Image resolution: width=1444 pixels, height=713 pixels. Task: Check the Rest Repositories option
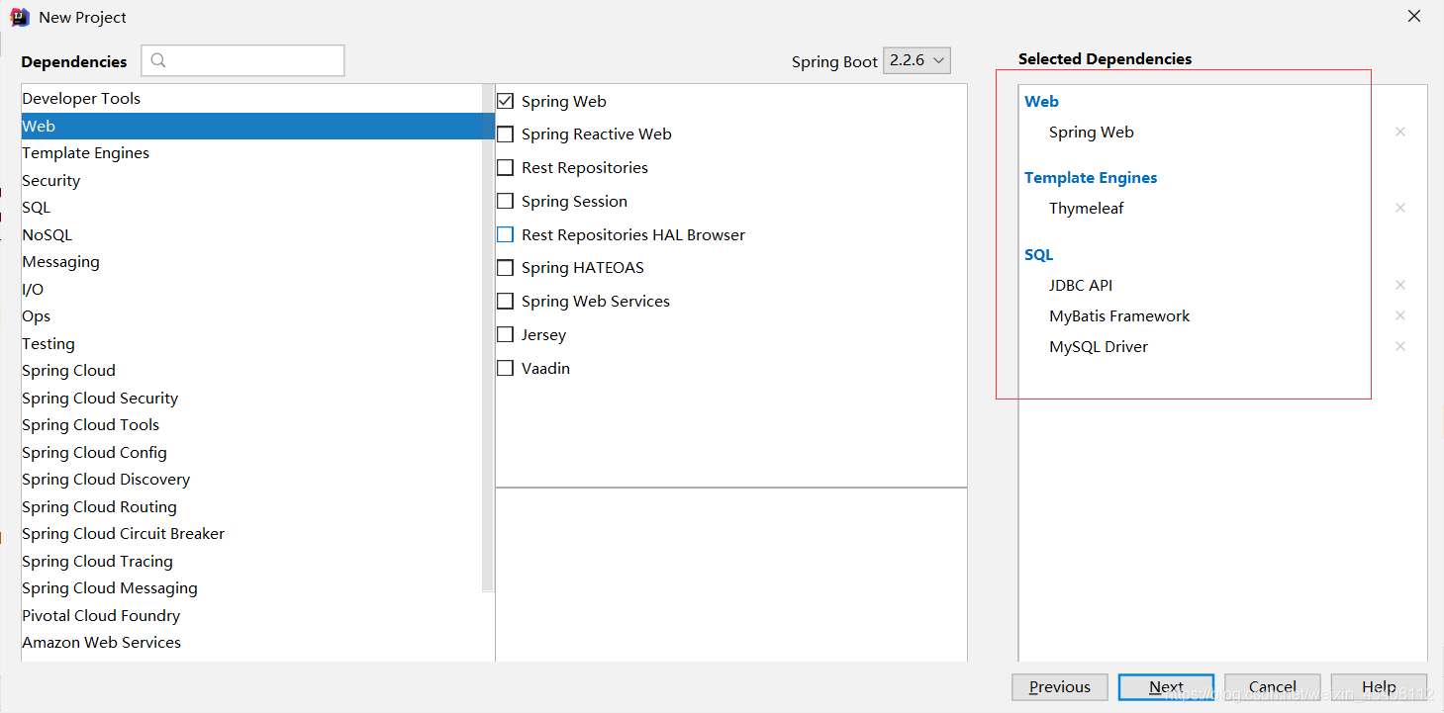coord(505,167)
